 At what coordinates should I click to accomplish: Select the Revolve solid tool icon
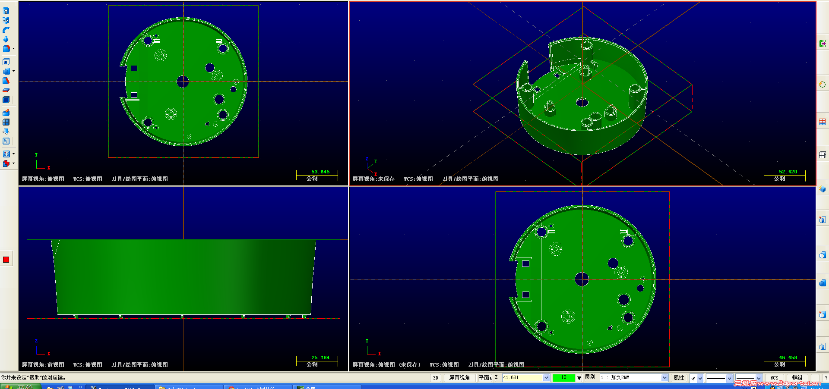tap(6, 20)
